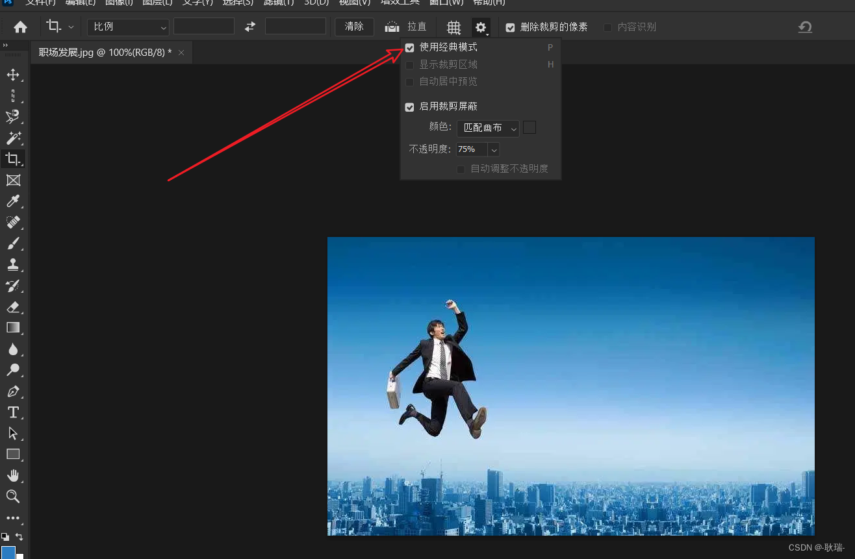The width and height of the screenshot is (855, 559).
Task: Select the Eyedropper tool
Action: pos(13,201)
